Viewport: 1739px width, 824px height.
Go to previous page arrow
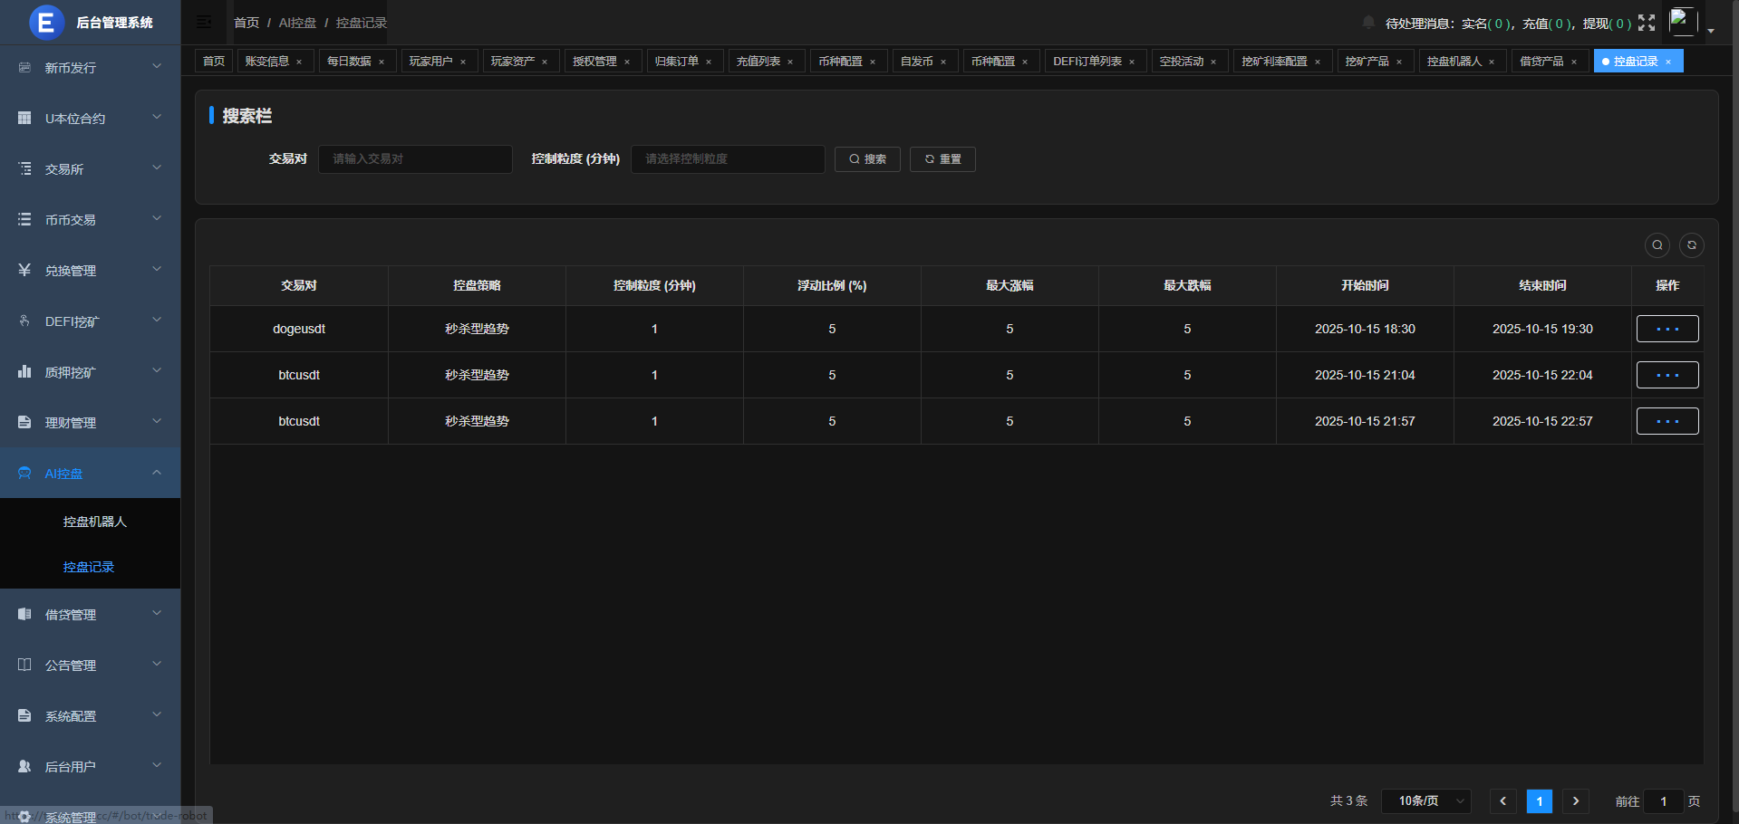(1502, 801)
